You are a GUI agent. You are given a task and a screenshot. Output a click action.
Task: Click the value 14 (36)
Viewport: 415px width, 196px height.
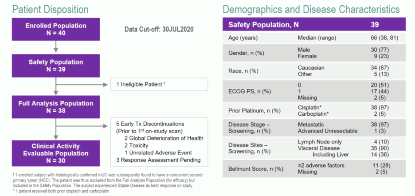[x=380, y=155]
